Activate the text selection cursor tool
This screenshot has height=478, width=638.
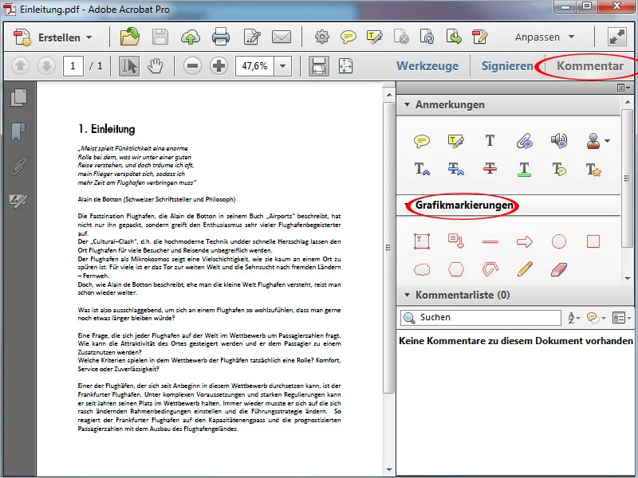[129, 66]
